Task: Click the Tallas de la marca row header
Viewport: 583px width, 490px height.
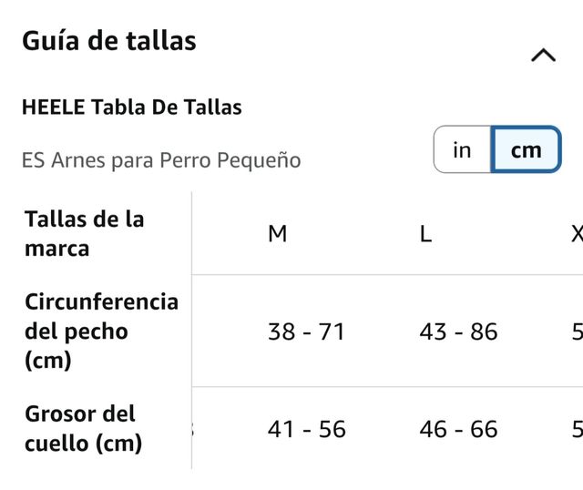Action: [85, 233]
